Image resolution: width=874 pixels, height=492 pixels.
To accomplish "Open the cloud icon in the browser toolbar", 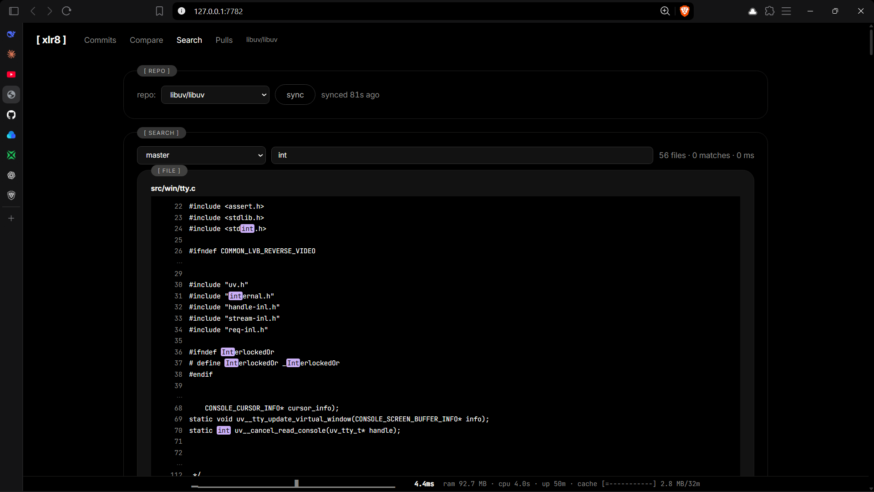I will (x=752, y=11).
